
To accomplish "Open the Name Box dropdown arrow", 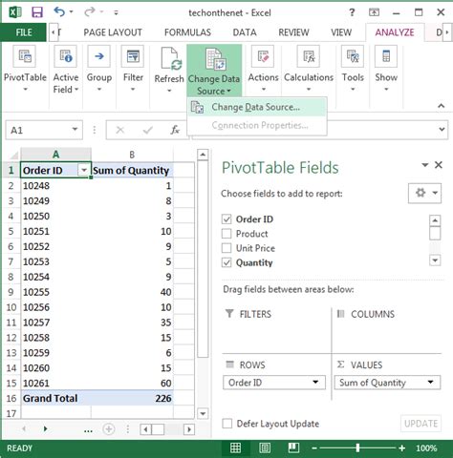I will [x=75, y=129].
